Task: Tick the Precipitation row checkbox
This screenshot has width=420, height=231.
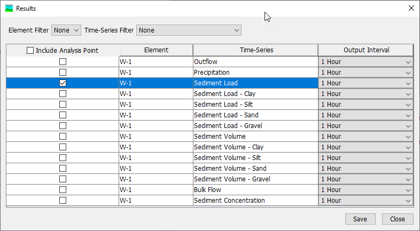Action: coord(63,73)
